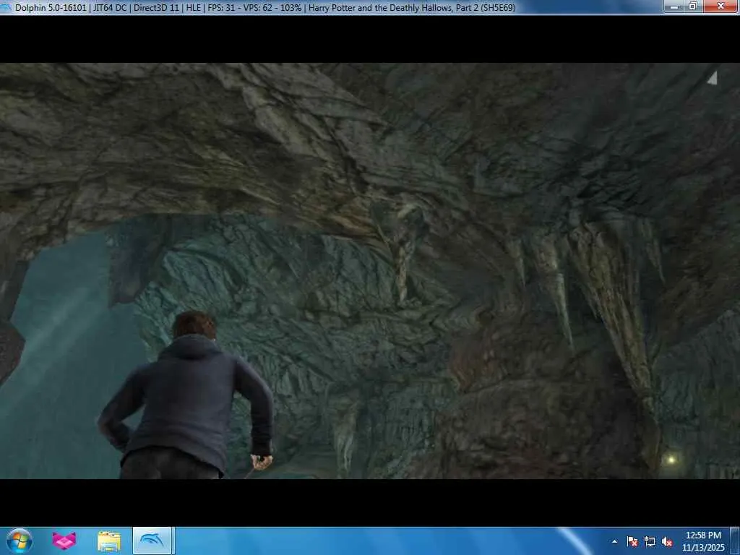Open the pink cat app in taskbar
Image resolution: width=740 pixels, height=555 pixels.
[64, 541]
